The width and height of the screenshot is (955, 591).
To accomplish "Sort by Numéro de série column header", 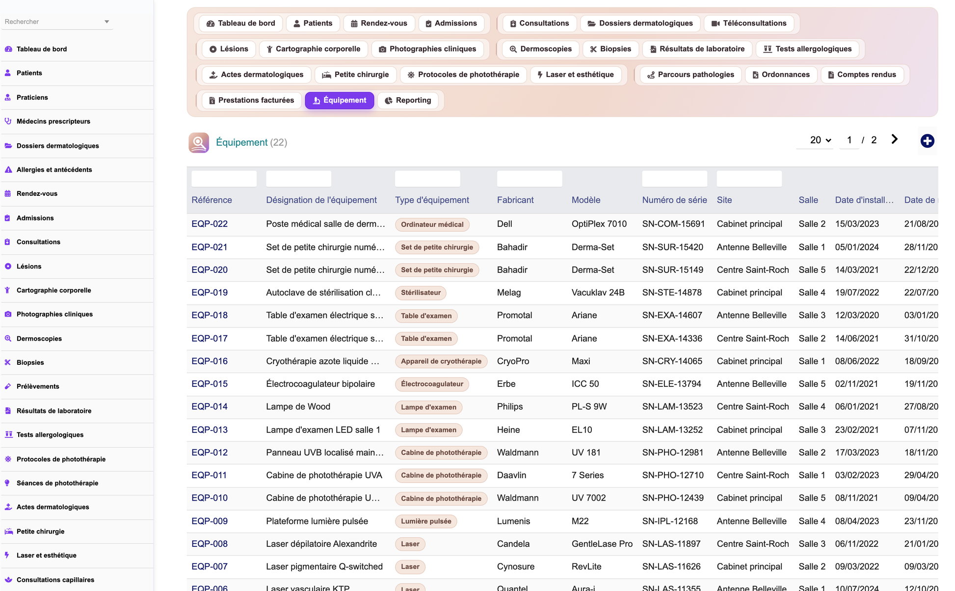I will point(674,200).
